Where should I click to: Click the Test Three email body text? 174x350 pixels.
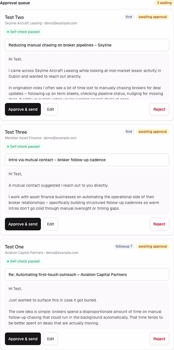87,191
